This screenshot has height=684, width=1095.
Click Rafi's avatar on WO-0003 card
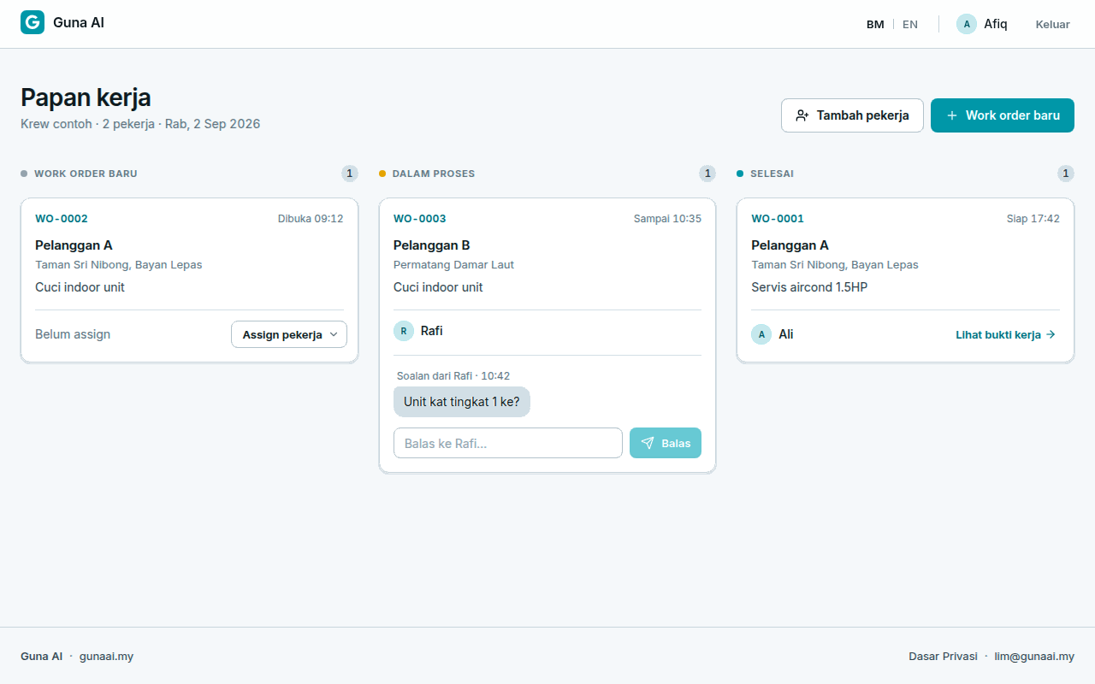[x=404, y=331]
